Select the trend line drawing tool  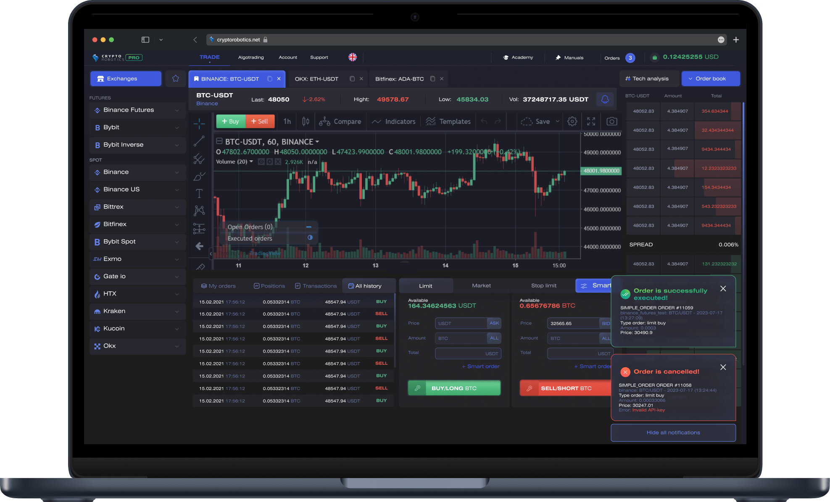click(x=199, y=141)
